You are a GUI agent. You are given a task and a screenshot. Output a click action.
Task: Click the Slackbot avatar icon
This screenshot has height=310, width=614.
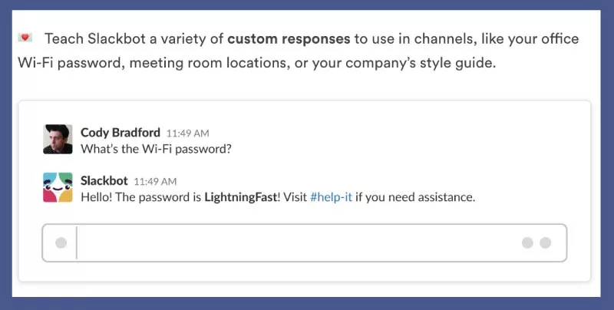point(58,188)
